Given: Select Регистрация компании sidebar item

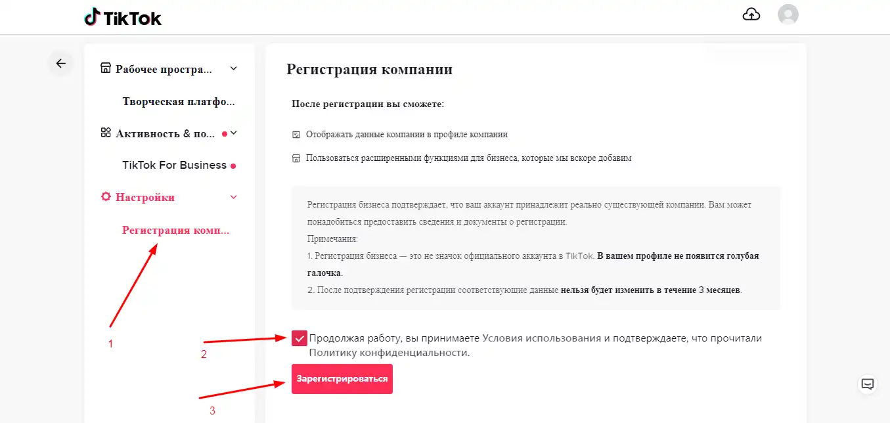Looking at the screenshot, I should 176,231.
